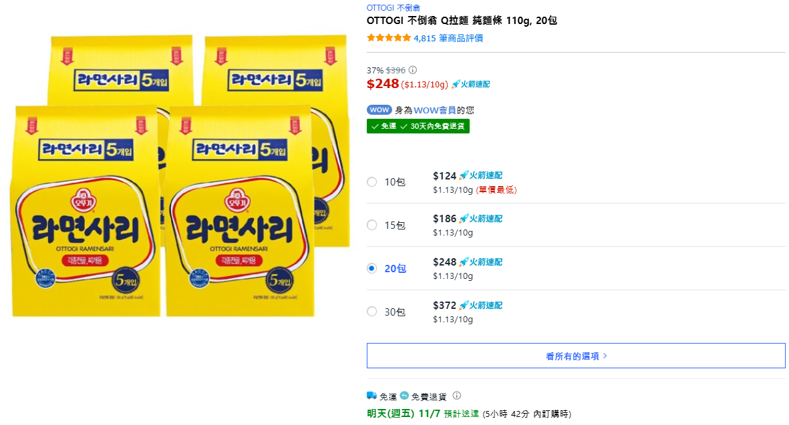Viewport: 789px width, 425px height.
Task: Click the $372 price on the 30包 row
Action: (444, 306)
